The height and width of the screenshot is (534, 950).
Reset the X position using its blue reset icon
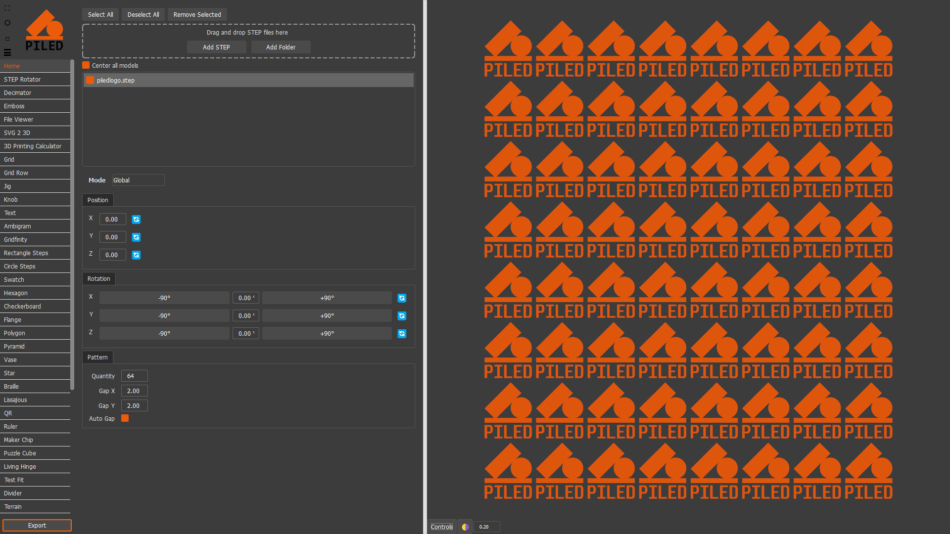click(x=136, y=219)
